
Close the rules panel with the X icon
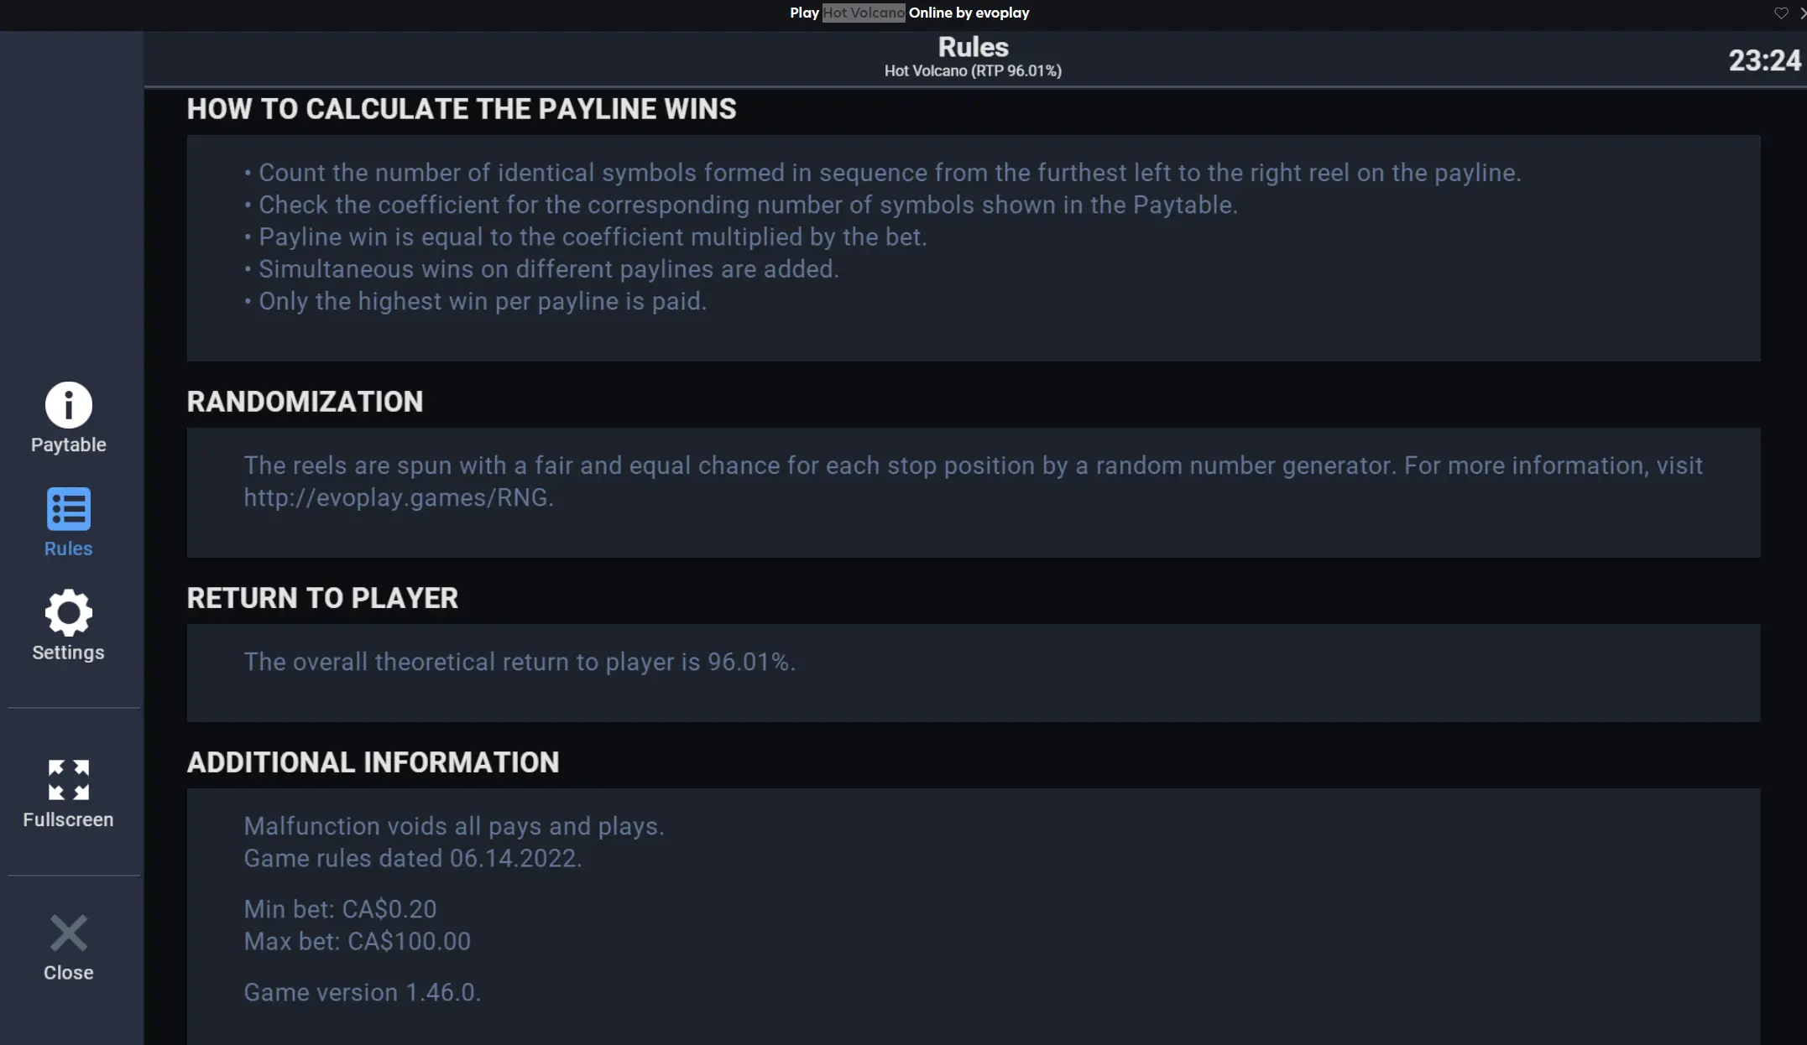[69, 933]
